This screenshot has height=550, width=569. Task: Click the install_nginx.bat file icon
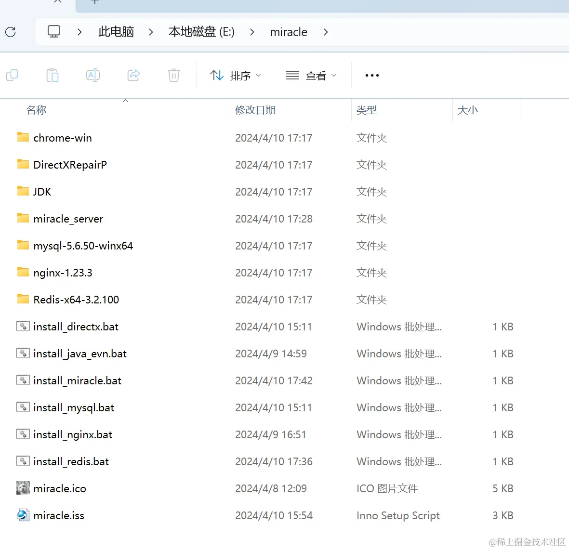point(23,434)
